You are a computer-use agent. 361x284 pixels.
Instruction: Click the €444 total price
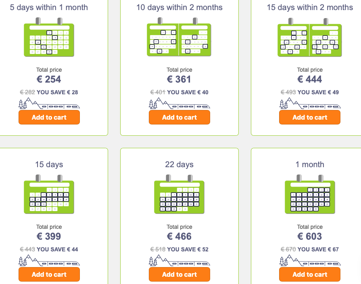[310, 79]
